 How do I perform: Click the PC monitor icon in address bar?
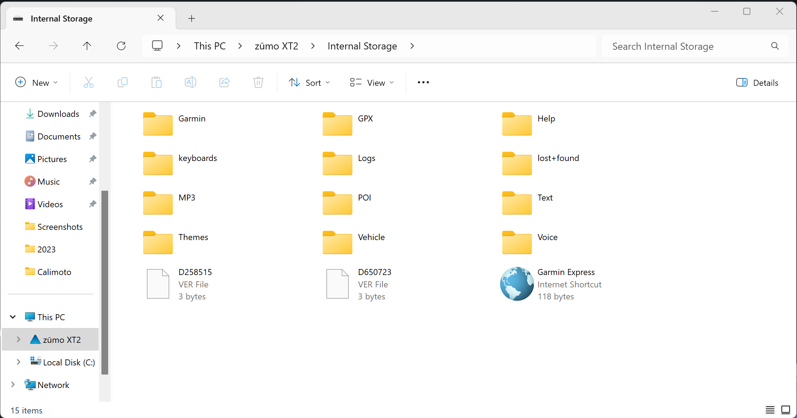(x=157, y=46)
